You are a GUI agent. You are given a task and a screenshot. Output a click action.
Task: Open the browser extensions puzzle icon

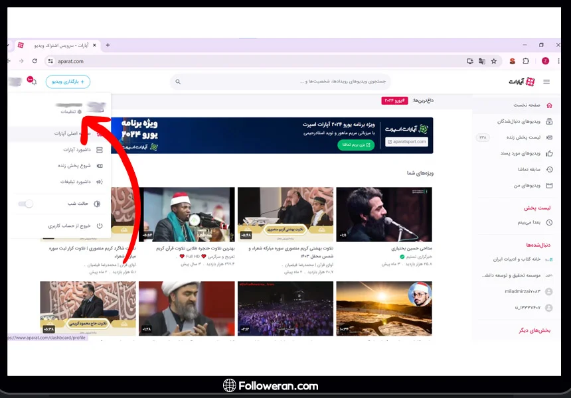526,61
